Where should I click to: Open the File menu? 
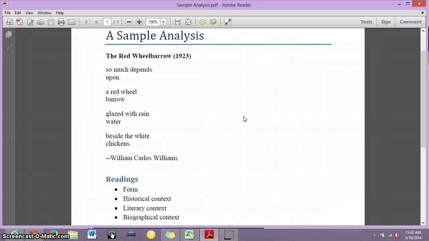pos(8,13)
